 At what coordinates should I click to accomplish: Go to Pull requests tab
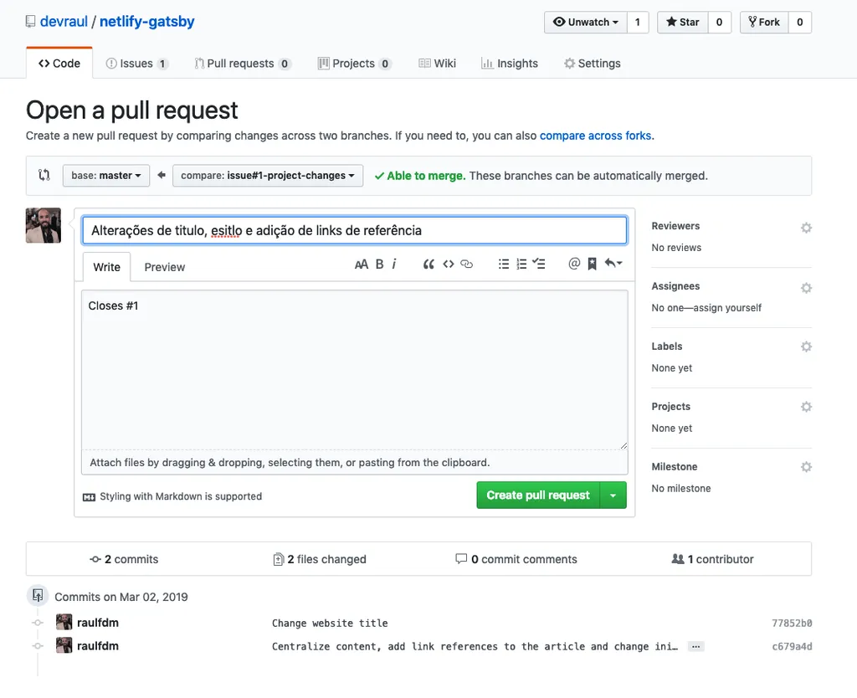pyautogui.click(x=243, y=64)
